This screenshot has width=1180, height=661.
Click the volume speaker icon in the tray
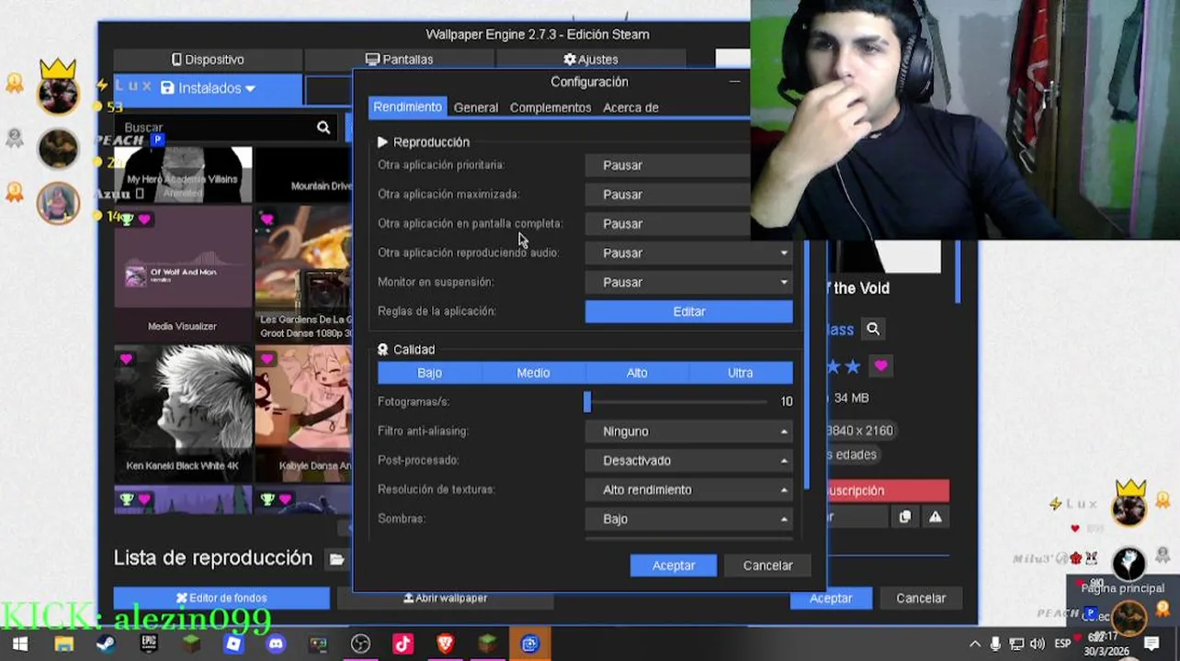[x=1038, y=644]
